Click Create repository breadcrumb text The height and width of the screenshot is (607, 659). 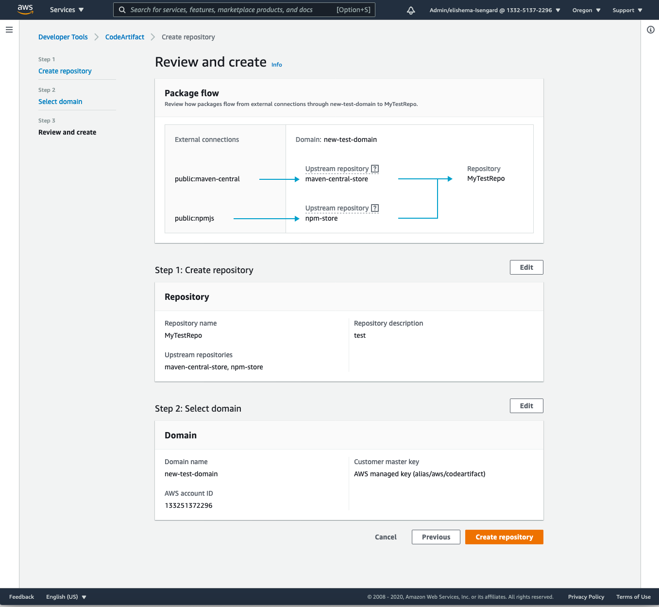click(188, 37)
